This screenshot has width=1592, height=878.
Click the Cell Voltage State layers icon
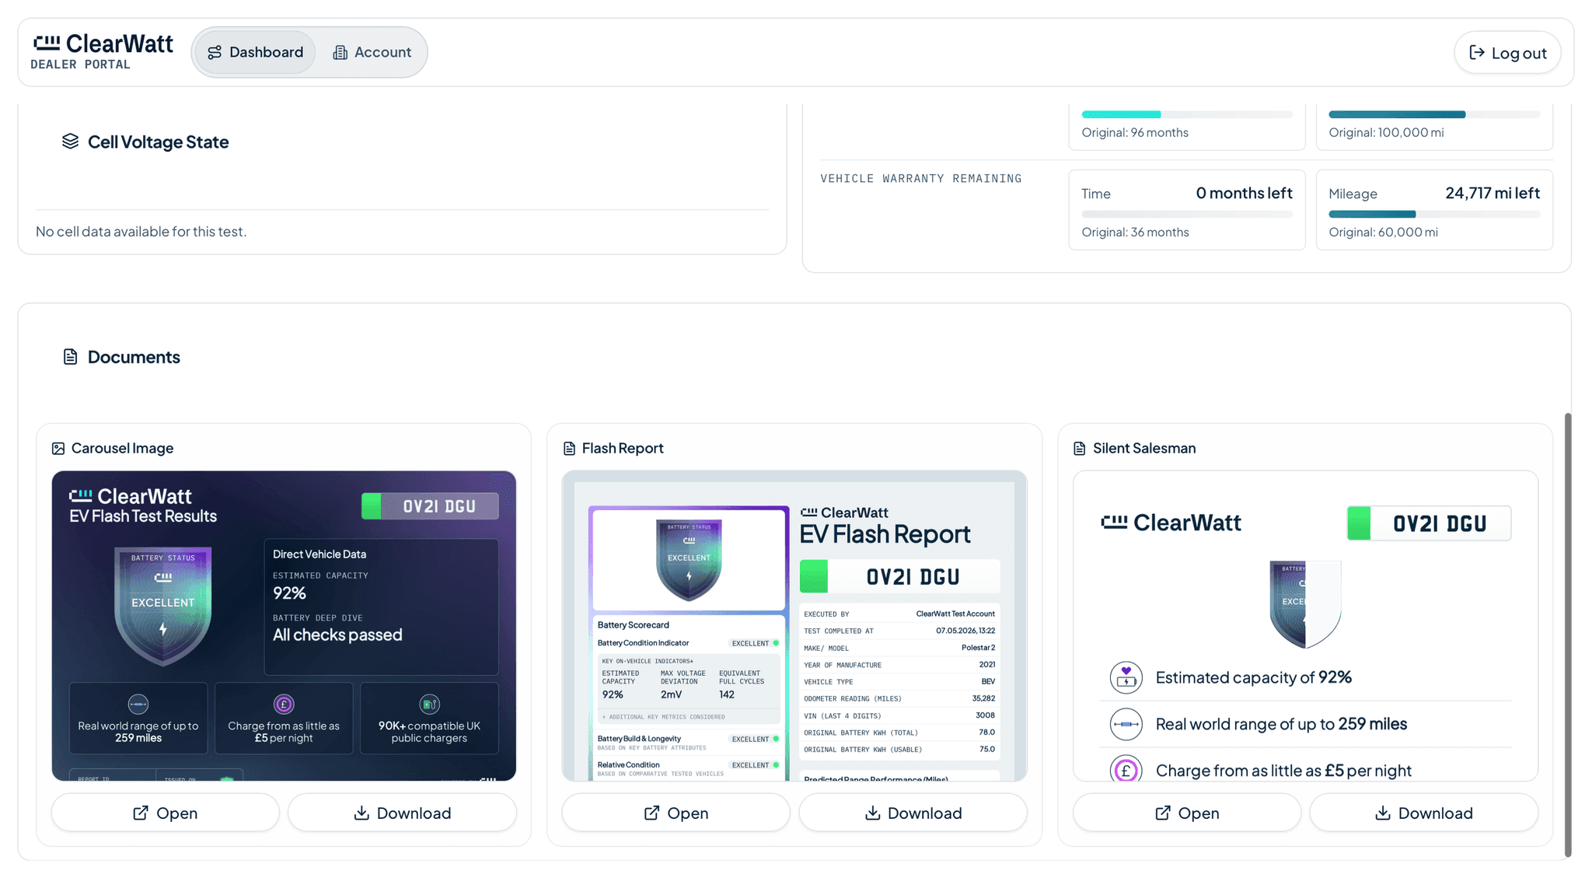pos(70,141)
